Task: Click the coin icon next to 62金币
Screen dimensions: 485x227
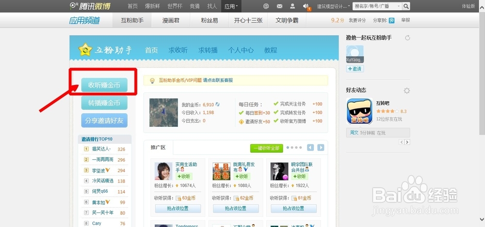Action: pos(236,198)
